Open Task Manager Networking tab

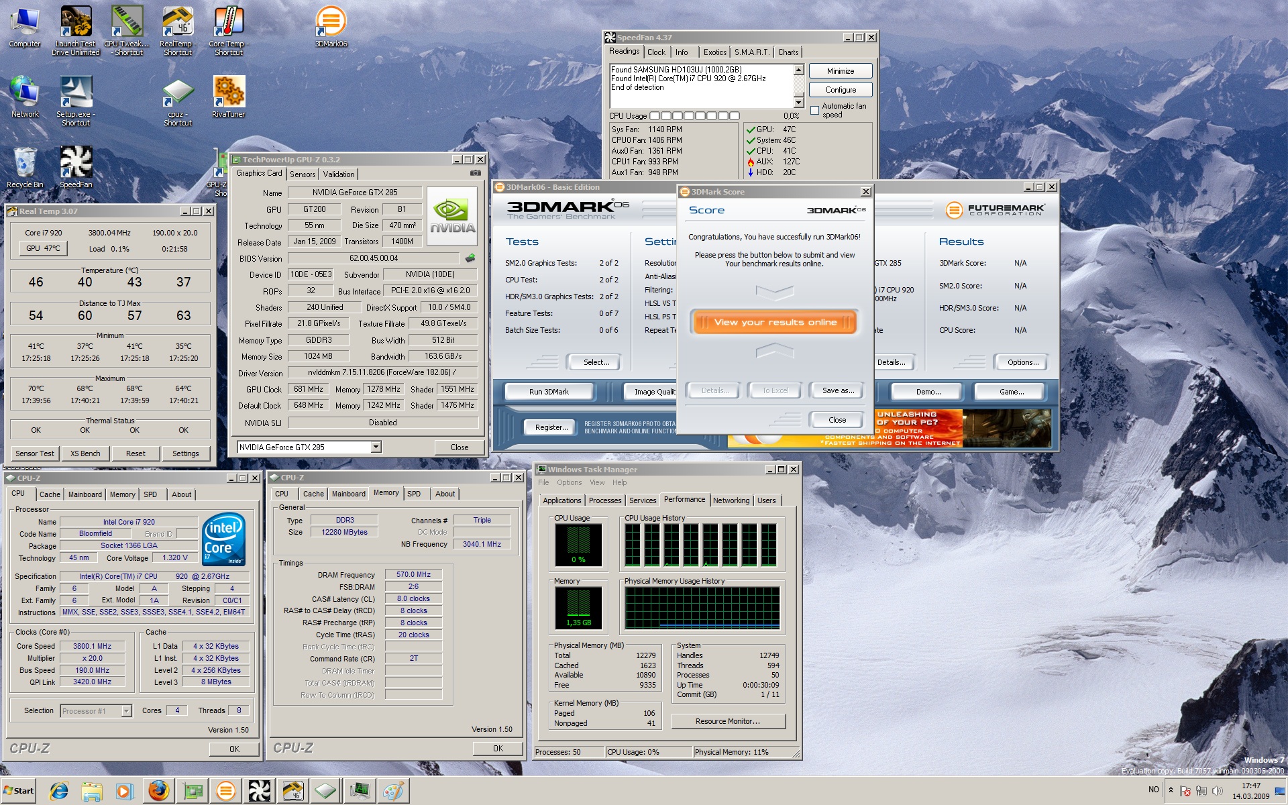(x=731, y=500)
